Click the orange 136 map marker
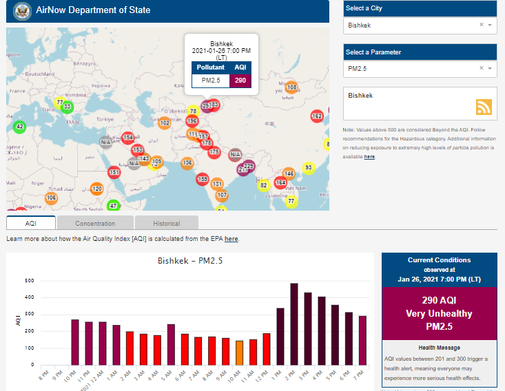505x391 pixels. click(187, 163)
